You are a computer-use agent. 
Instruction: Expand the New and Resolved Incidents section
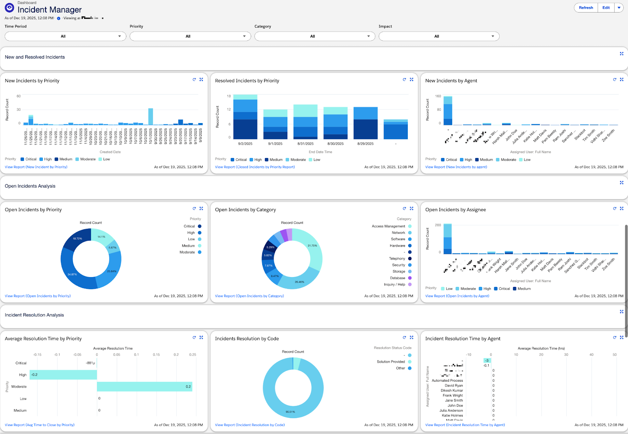(x=621, y=54)
